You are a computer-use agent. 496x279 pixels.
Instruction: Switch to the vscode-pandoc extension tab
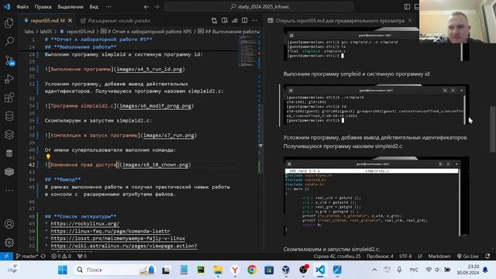coord(115,21)
